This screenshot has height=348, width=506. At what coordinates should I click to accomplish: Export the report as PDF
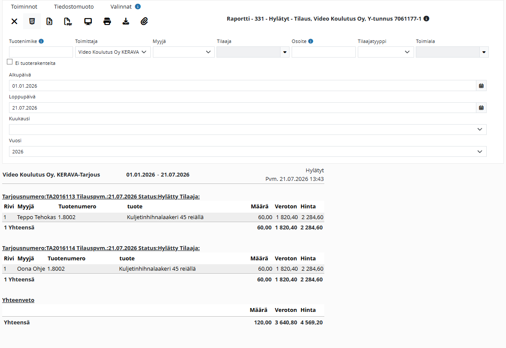68,21
